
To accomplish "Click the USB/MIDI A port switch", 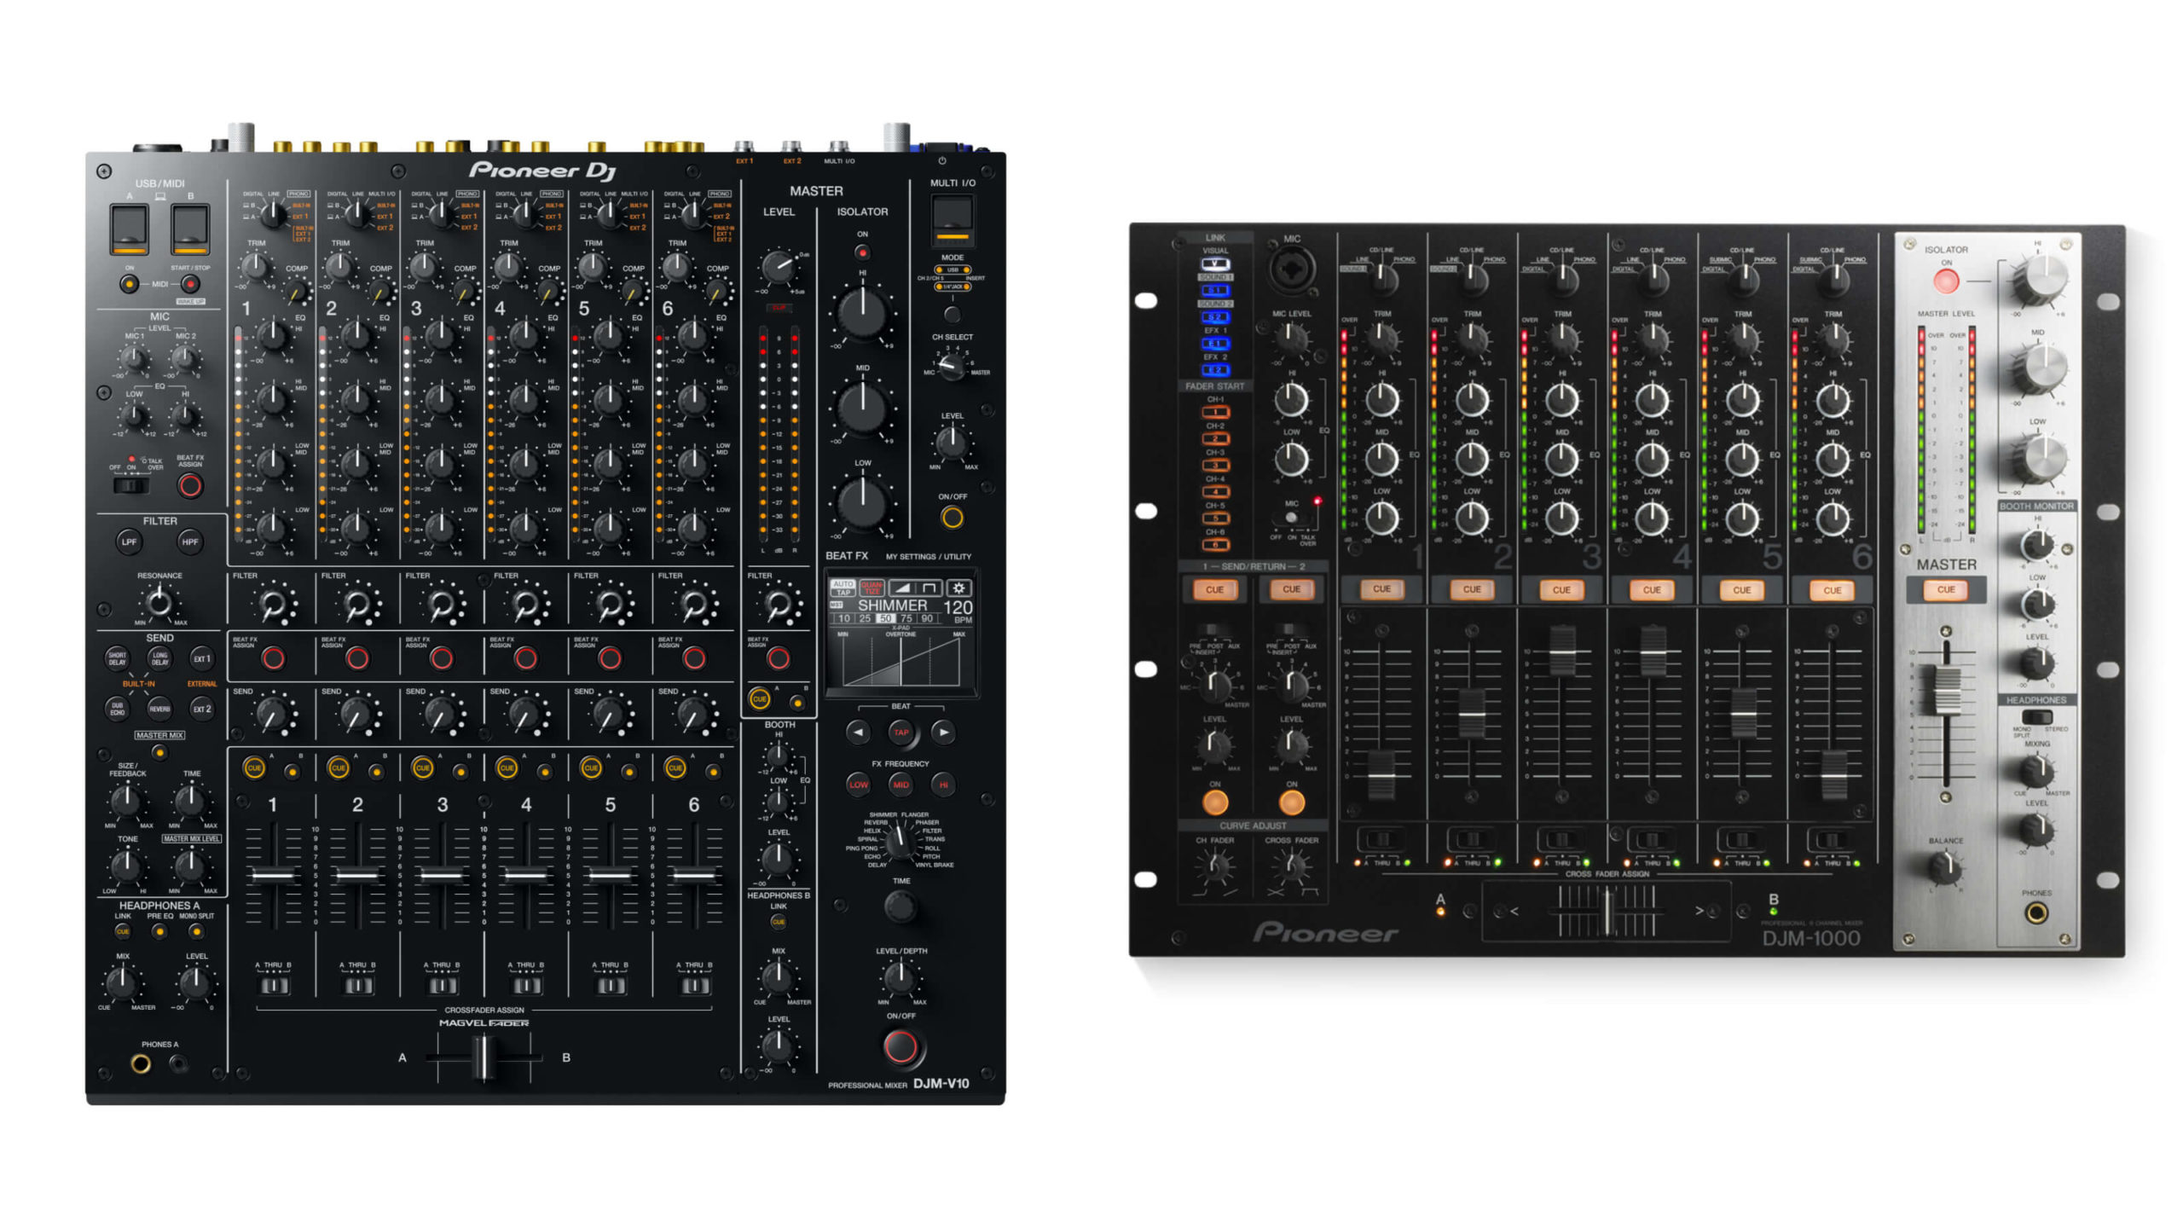I will 130,229.
